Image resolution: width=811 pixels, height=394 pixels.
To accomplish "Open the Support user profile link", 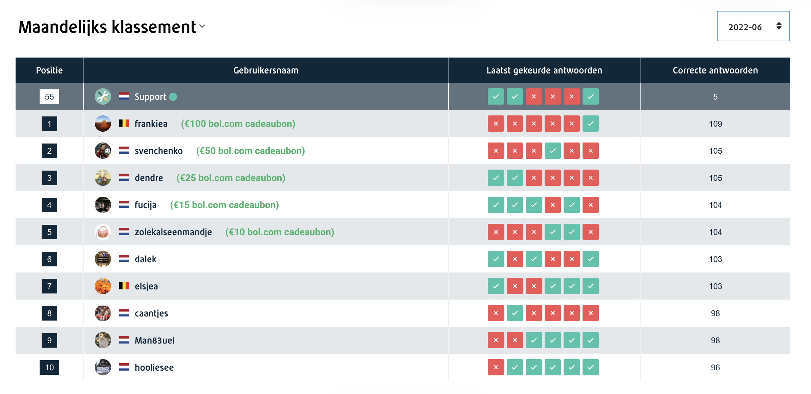I will [150, 97].
